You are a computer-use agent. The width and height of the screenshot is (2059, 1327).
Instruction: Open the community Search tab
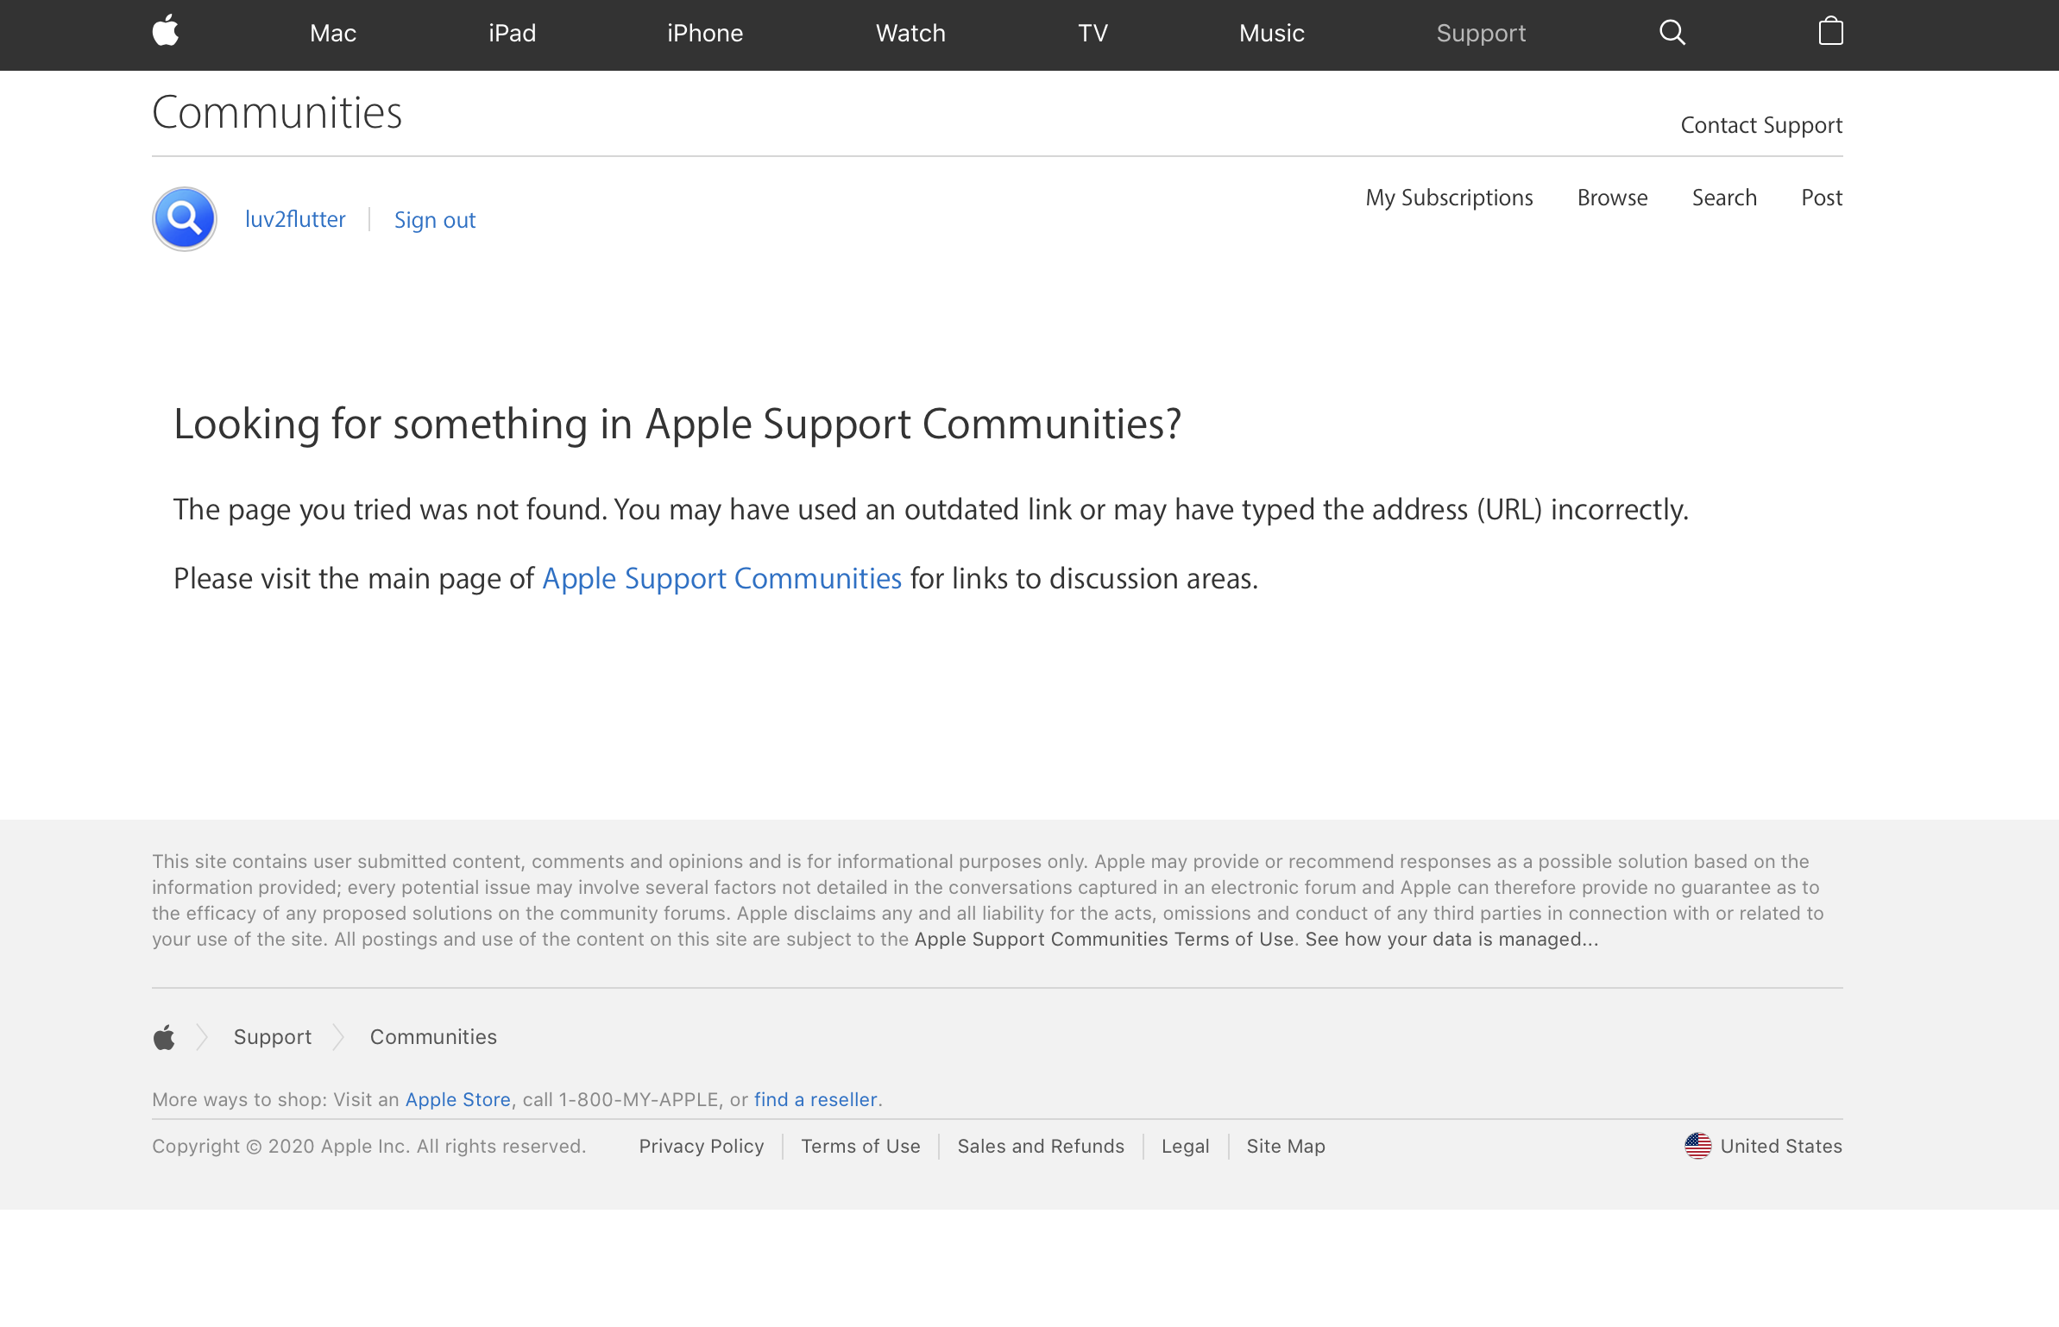coord(1724,198)
